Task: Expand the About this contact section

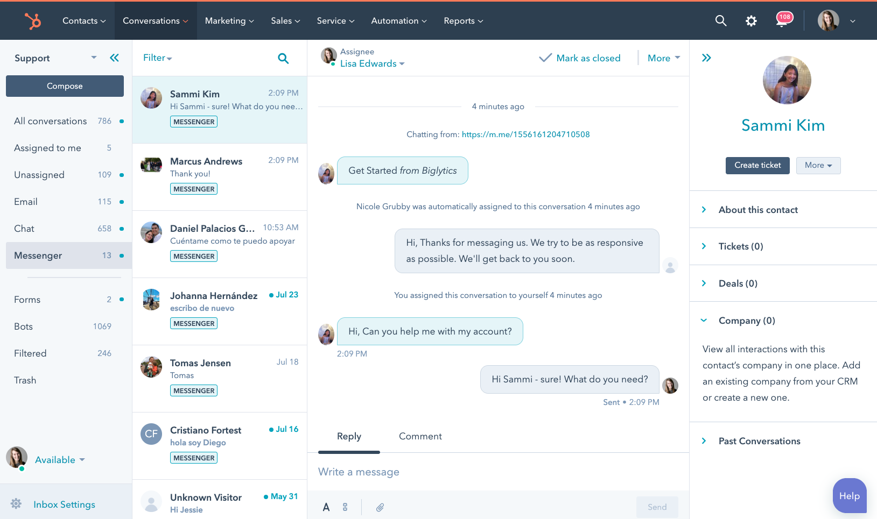Action: tap(758, 210)
